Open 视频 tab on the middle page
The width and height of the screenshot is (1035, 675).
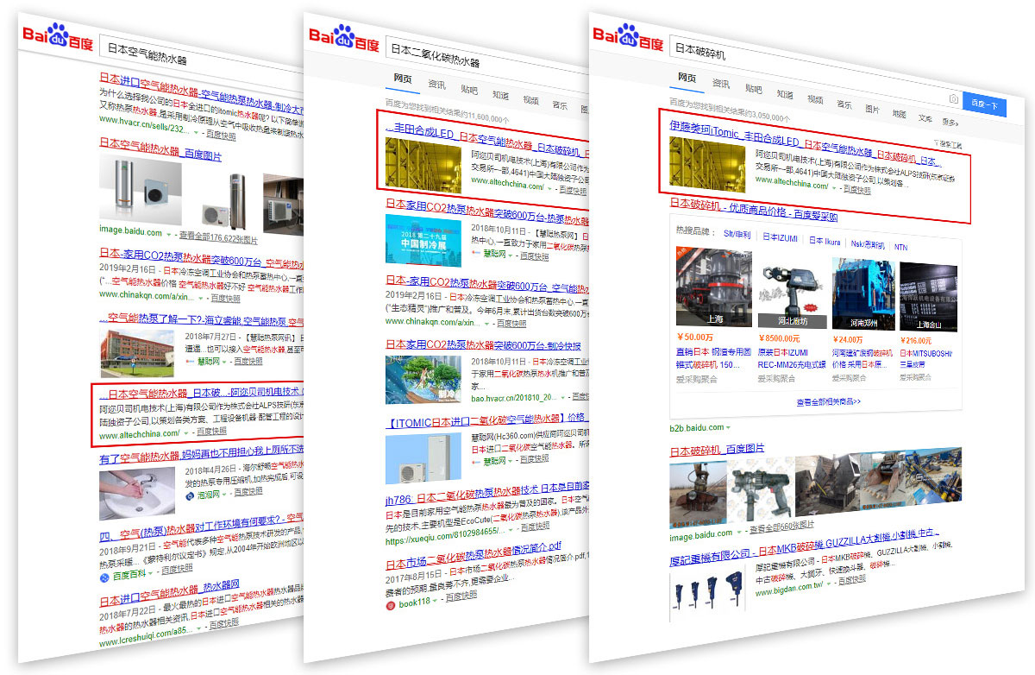pos(531,98)
